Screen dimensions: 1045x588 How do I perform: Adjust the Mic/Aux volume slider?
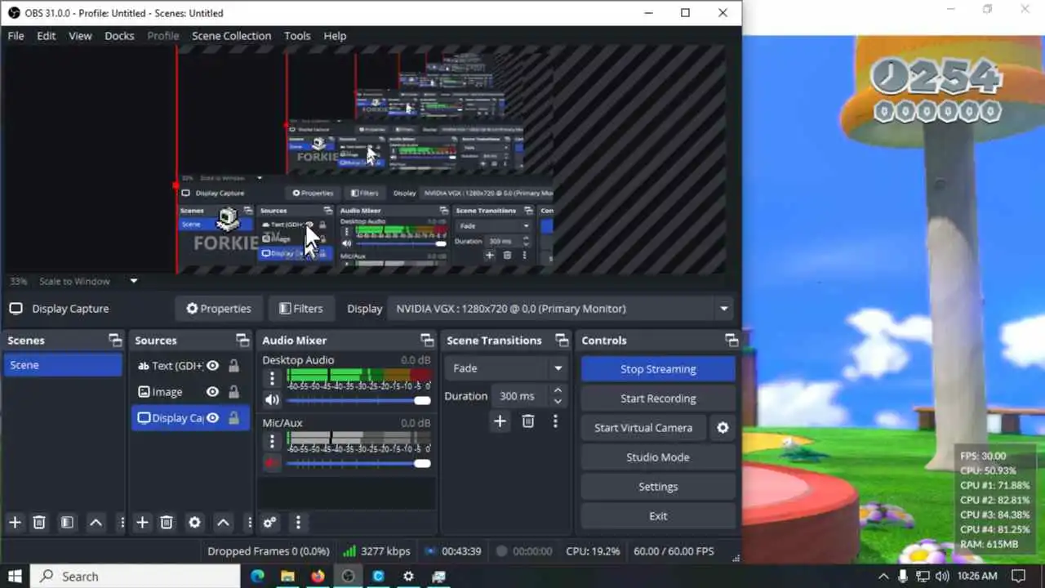(x=359, y=463)
